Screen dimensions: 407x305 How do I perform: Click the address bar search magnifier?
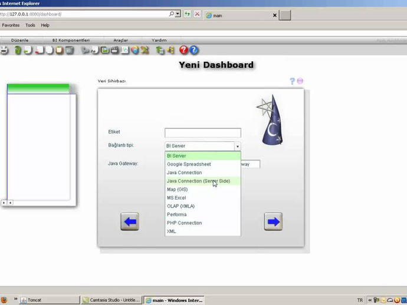point(171,14)
